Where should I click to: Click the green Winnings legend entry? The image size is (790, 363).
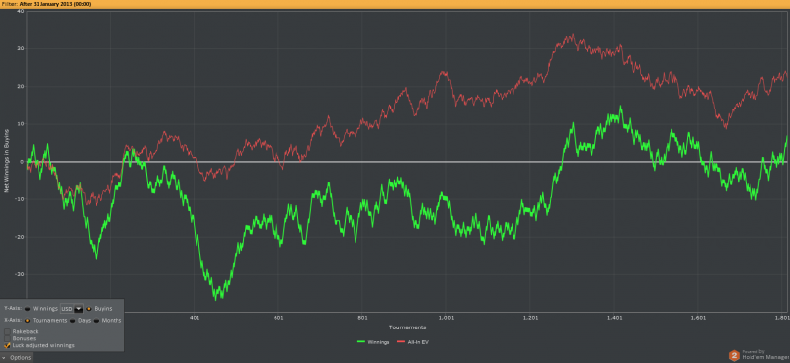pos(373,342)
